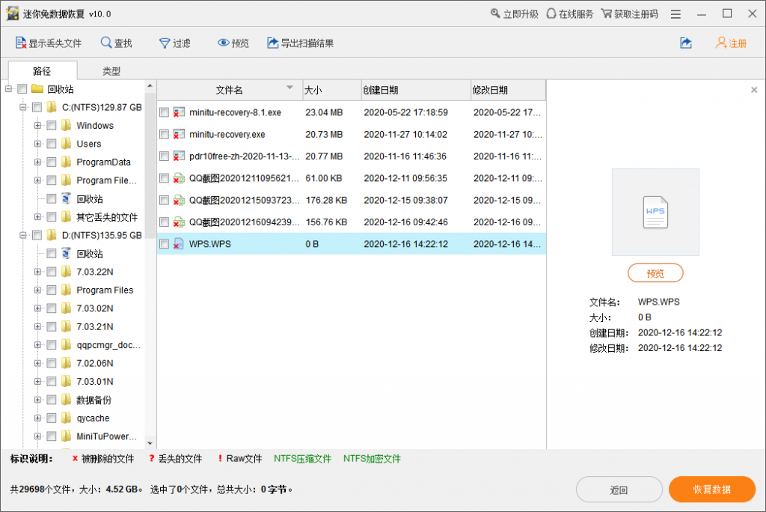Check the box for minitu-recovery-8.1.exe
The width and height of the screenshot is (766, 512).
164,112
